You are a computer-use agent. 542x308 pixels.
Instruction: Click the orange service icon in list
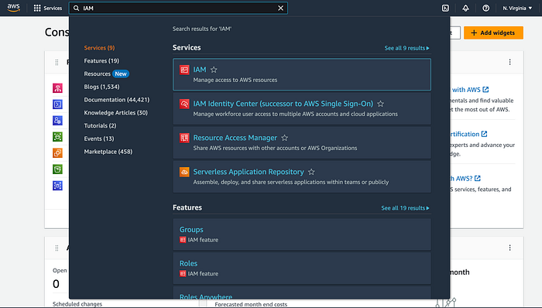point(57,153)
